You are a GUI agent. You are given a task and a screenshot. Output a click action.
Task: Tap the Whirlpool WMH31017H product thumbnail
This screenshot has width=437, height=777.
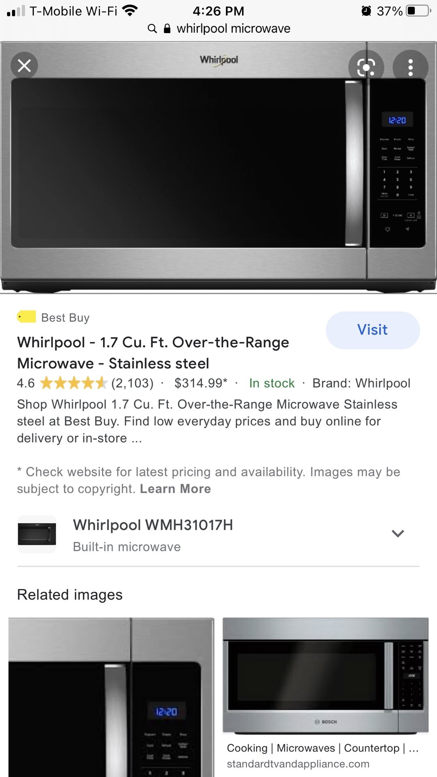tap(37, 534)
